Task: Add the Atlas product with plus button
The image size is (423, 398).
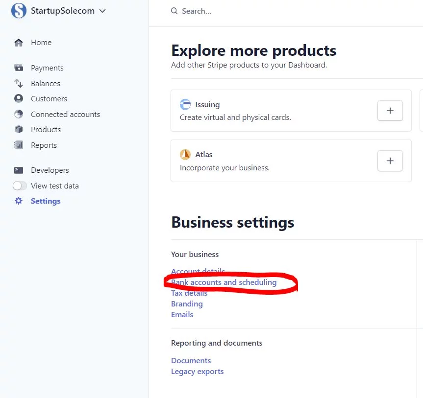Action: click(390, 161)
